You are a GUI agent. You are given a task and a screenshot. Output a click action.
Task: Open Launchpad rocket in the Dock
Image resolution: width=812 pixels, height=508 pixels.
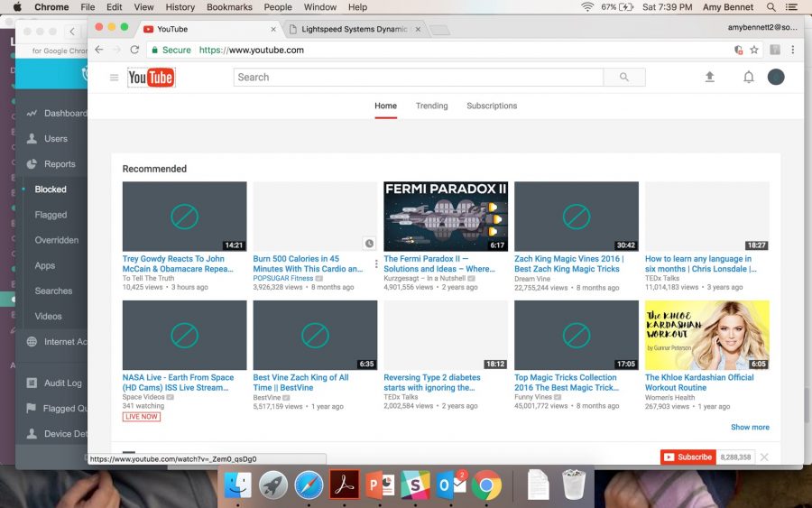[x=272, y=485]
